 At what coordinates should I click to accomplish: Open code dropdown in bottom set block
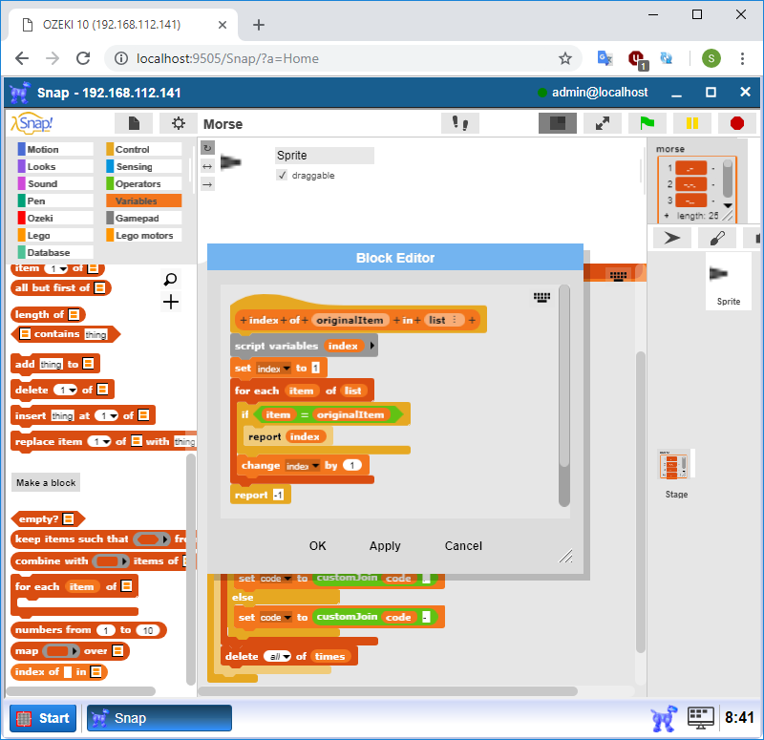[287, 617]
